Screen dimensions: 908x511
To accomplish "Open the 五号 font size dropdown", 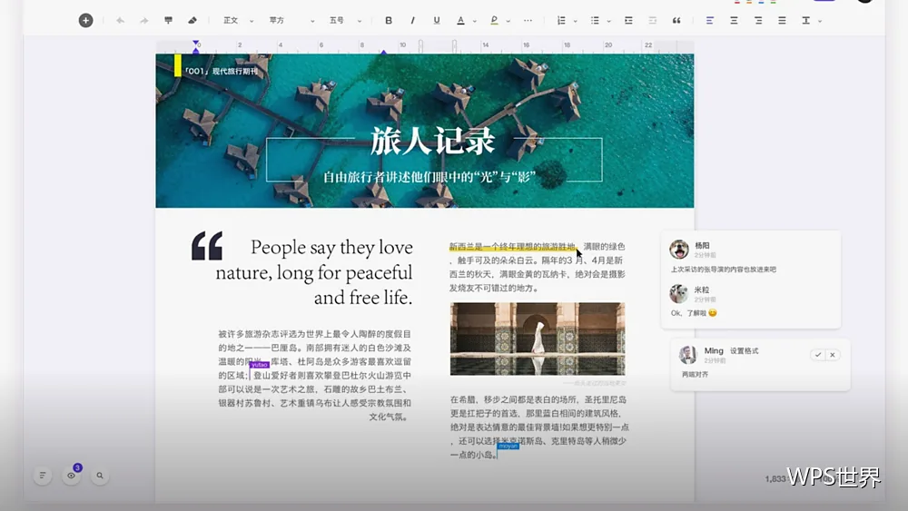I will 345,20.
